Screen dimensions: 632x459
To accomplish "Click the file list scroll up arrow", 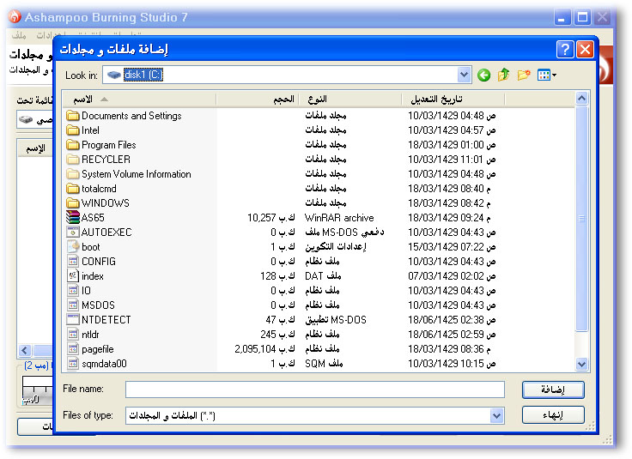I will tap(581, 99).
